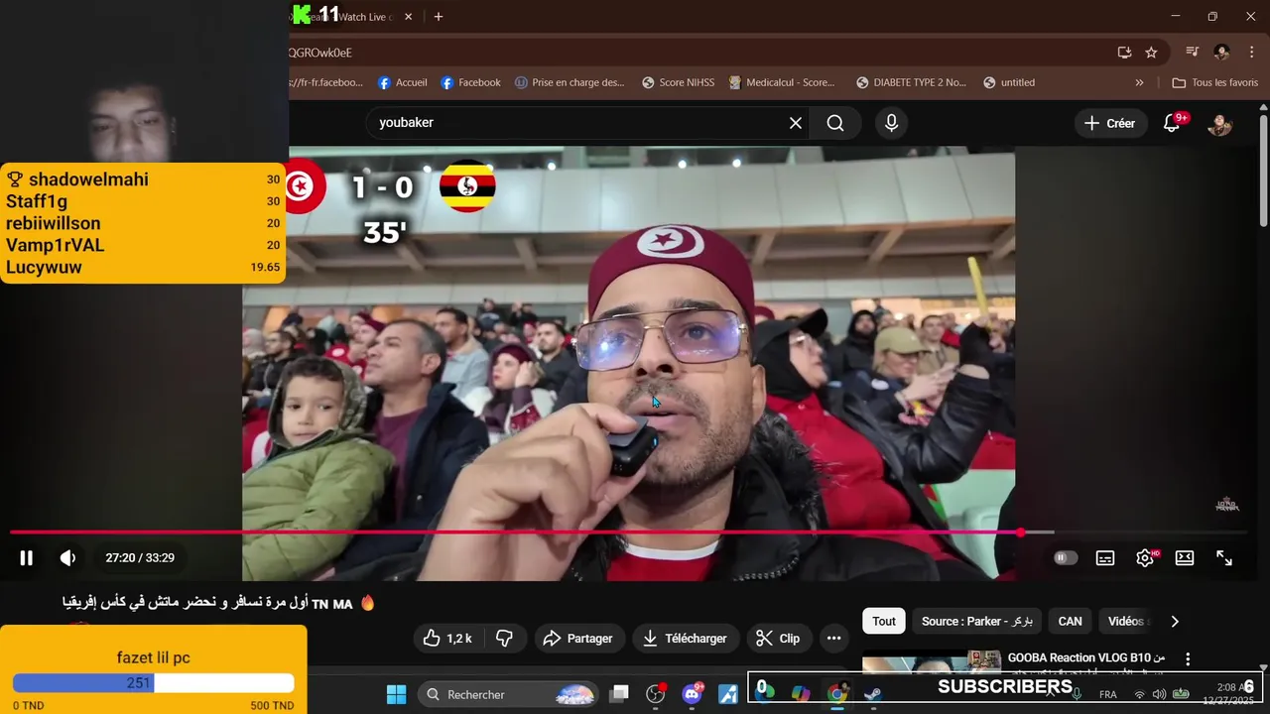Viewport: 1270px width, 714px height.
Task: Open more actions three-dot menu
Action: [834, 639]
